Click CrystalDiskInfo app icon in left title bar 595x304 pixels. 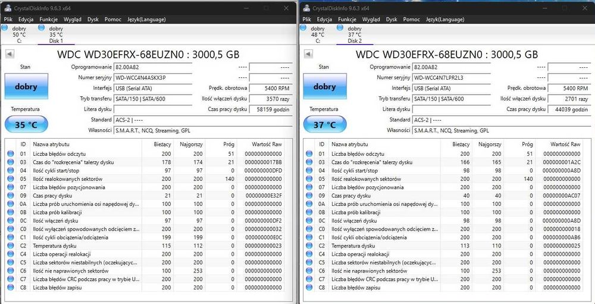point(7,8)
